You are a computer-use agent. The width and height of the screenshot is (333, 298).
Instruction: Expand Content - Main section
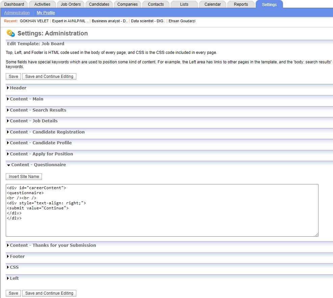(x=26, y=99)
